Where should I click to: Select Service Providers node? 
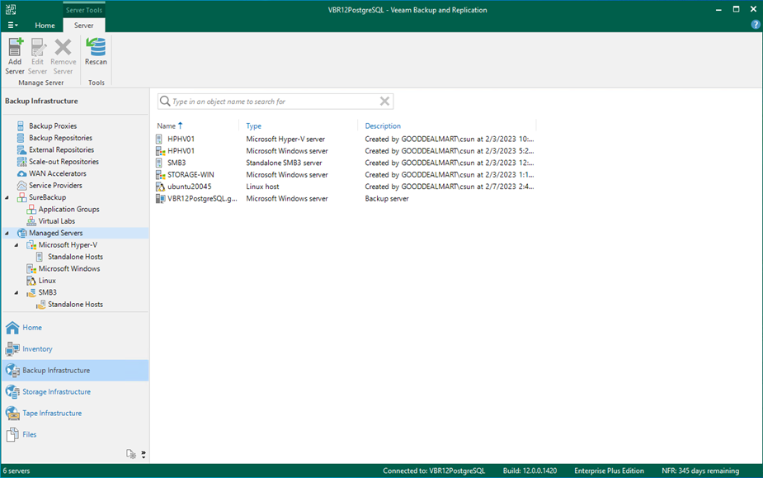pos(55,185)
